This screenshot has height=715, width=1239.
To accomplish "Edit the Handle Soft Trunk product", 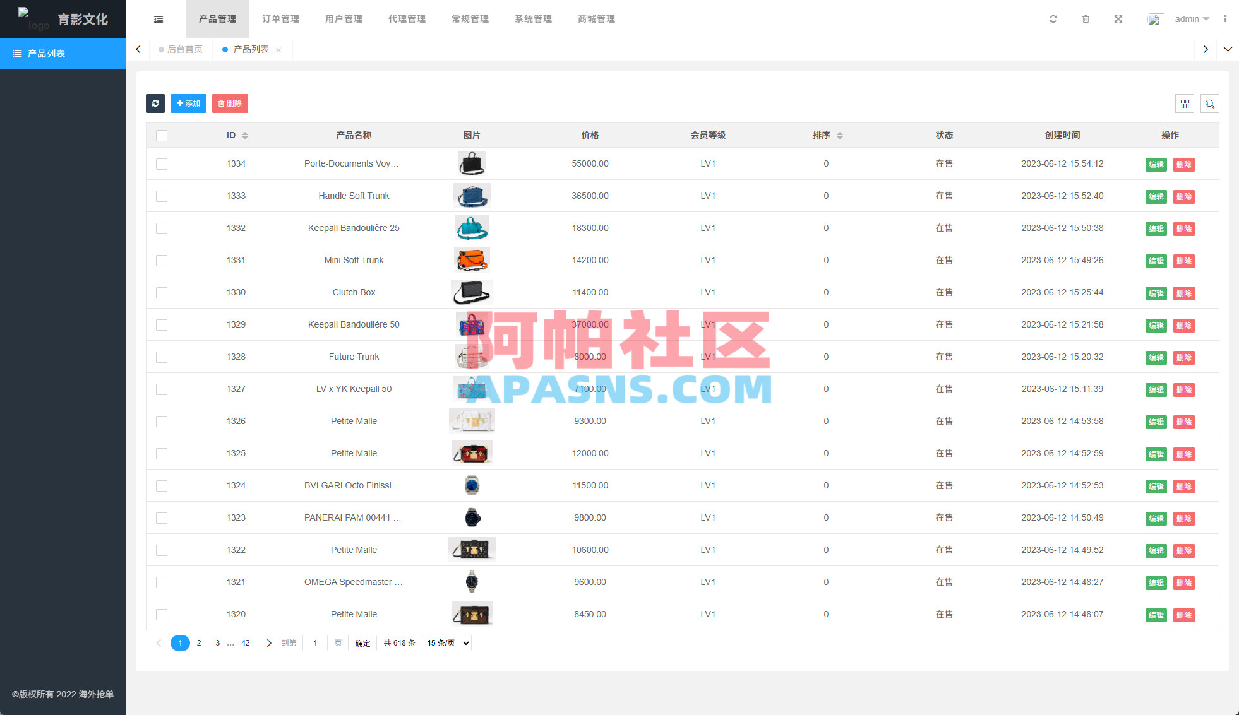I will [x=1156, y=196].
